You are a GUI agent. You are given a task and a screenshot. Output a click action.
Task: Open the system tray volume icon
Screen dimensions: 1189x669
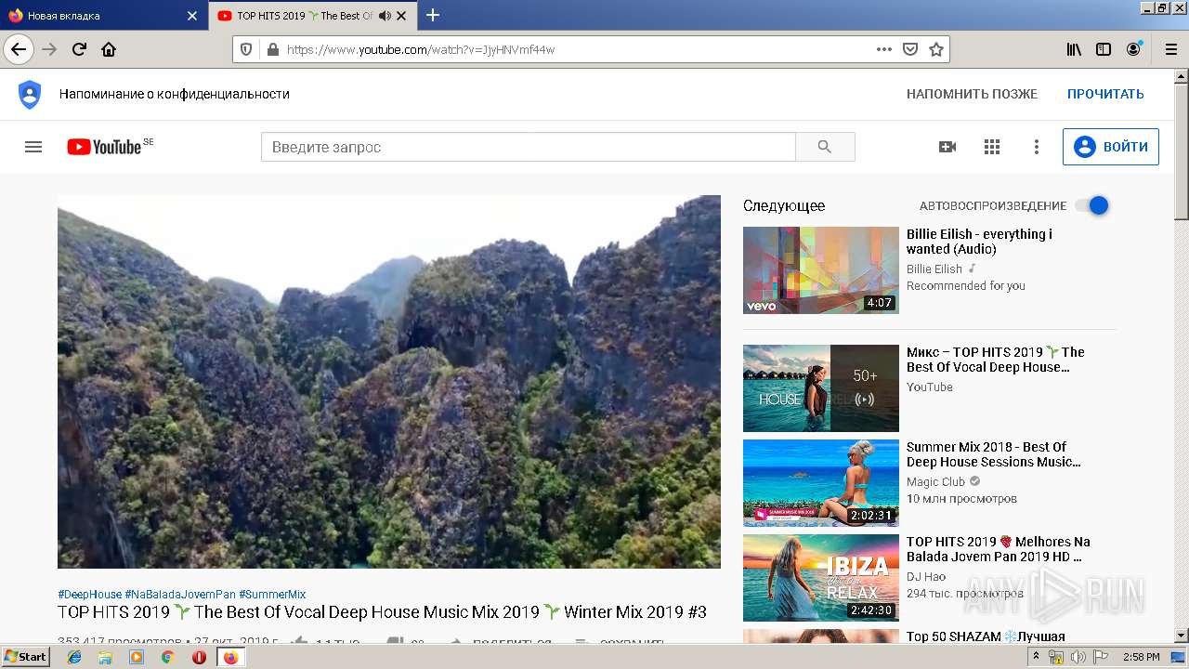(x=1078, y=657)
